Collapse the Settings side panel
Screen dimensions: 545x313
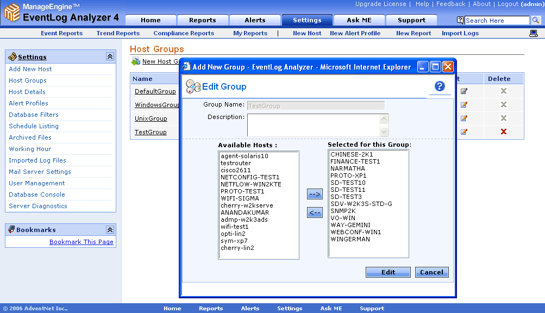pos(110,57)
